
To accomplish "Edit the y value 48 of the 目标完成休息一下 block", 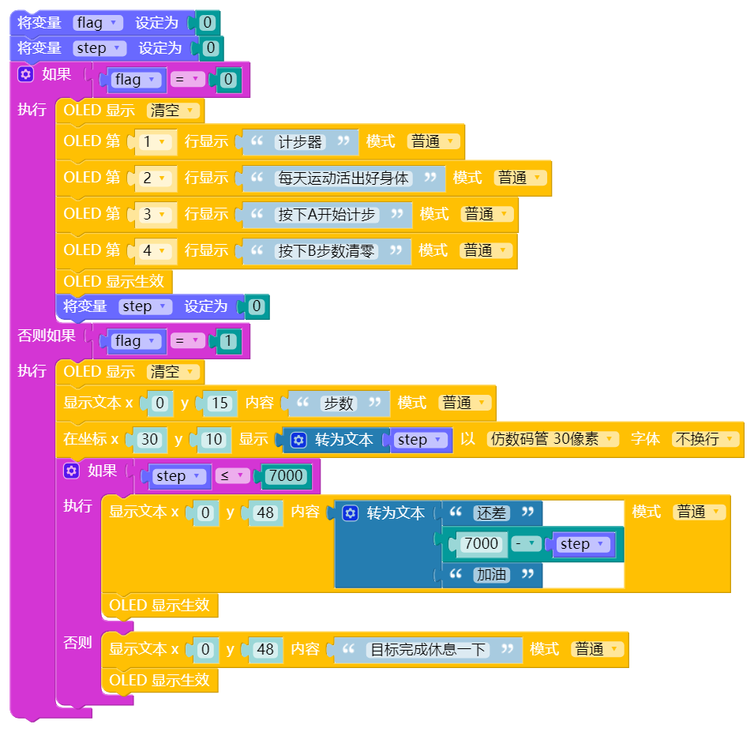I will click(265, 650).
